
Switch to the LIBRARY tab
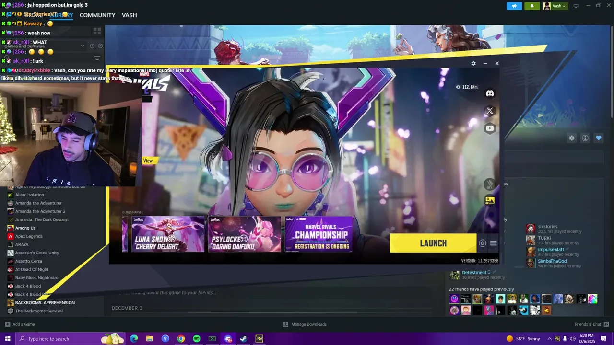pyautogui.click(x=61, y=15)
